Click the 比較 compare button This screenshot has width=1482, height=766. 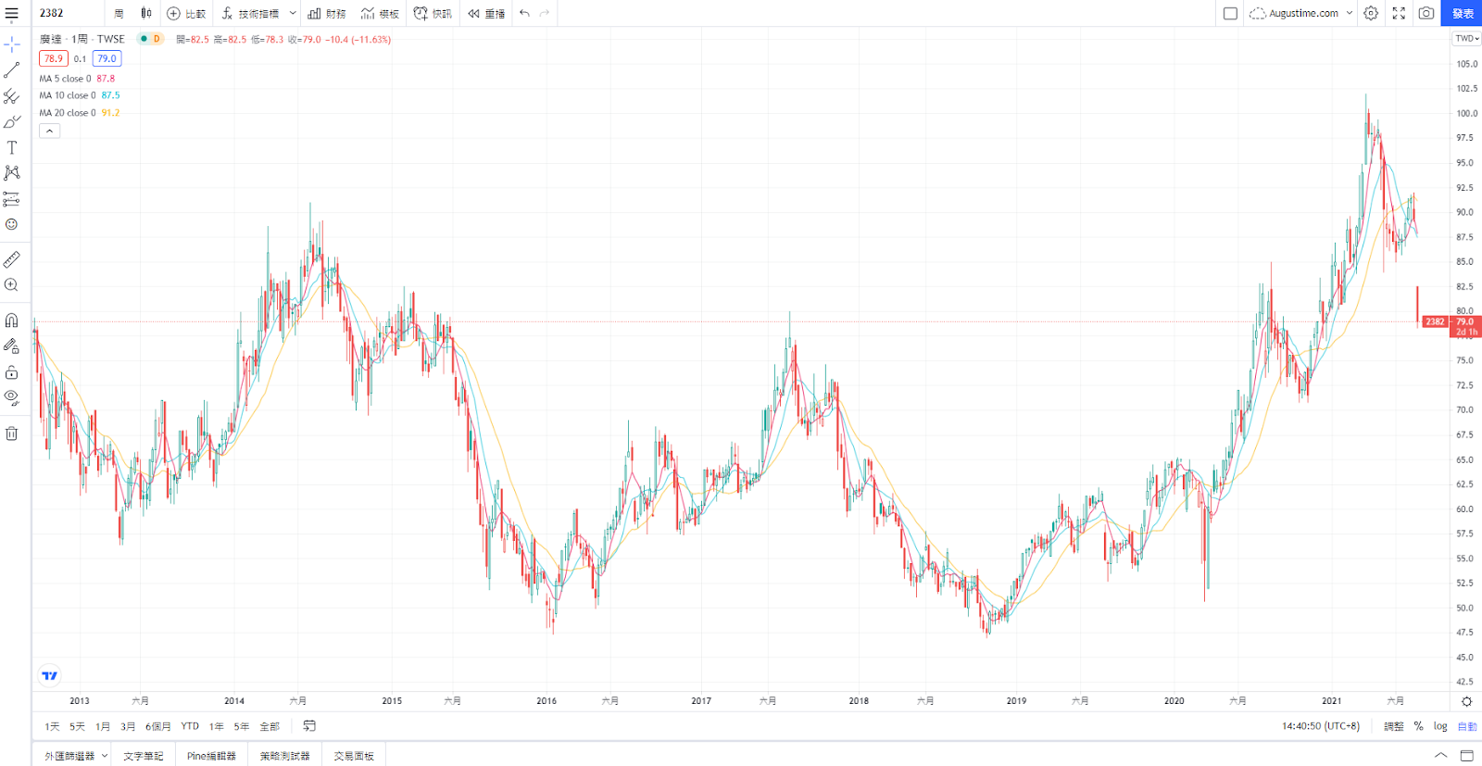pos(186,13)
